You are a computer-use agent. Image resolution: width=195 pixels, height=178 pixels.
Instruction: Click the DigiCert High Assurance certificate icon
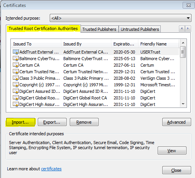tap(16, 104)
